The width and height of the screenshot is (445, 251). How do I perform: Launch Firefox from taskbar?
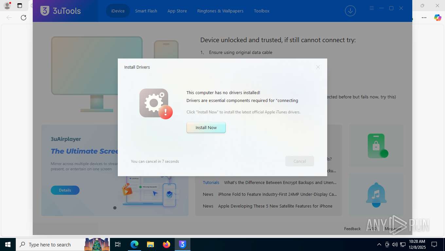[167, 244]
